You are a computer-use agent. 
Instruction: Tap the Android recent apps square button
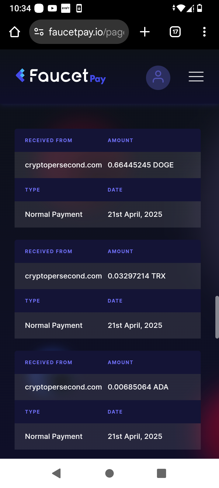click(162, 473)
